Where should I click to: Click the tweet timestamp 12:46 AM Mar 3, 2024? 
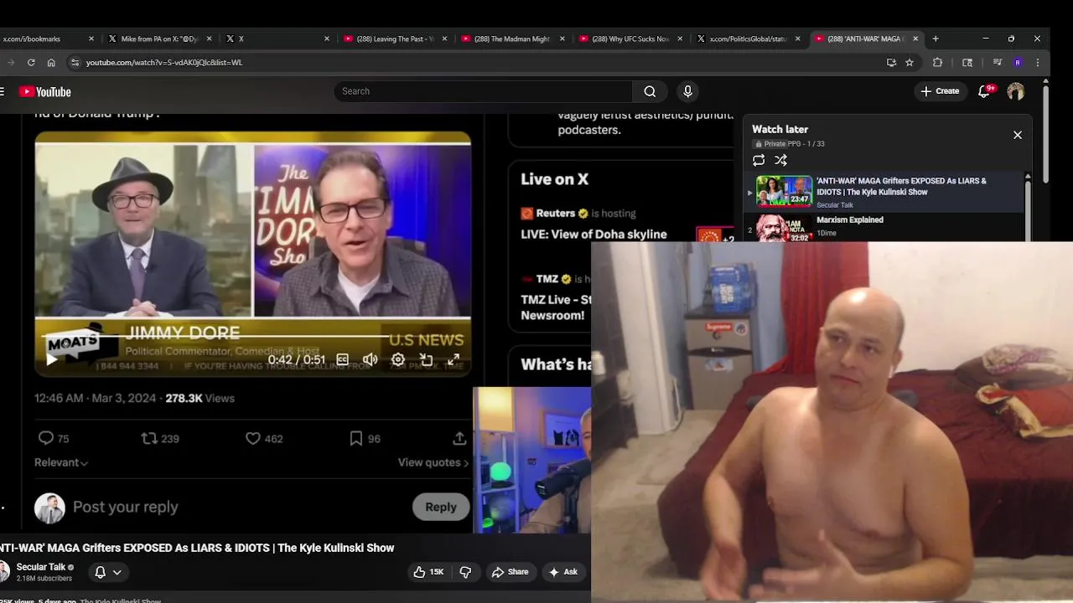point(95,398)
